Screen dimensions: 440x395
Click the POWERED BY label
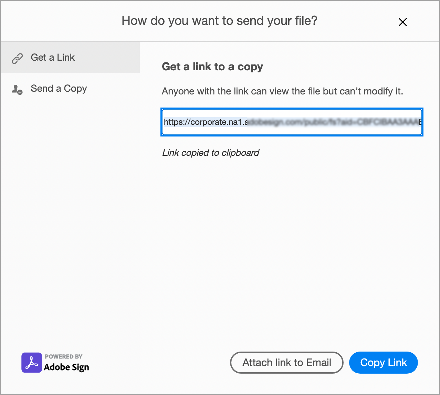point(64,356)
